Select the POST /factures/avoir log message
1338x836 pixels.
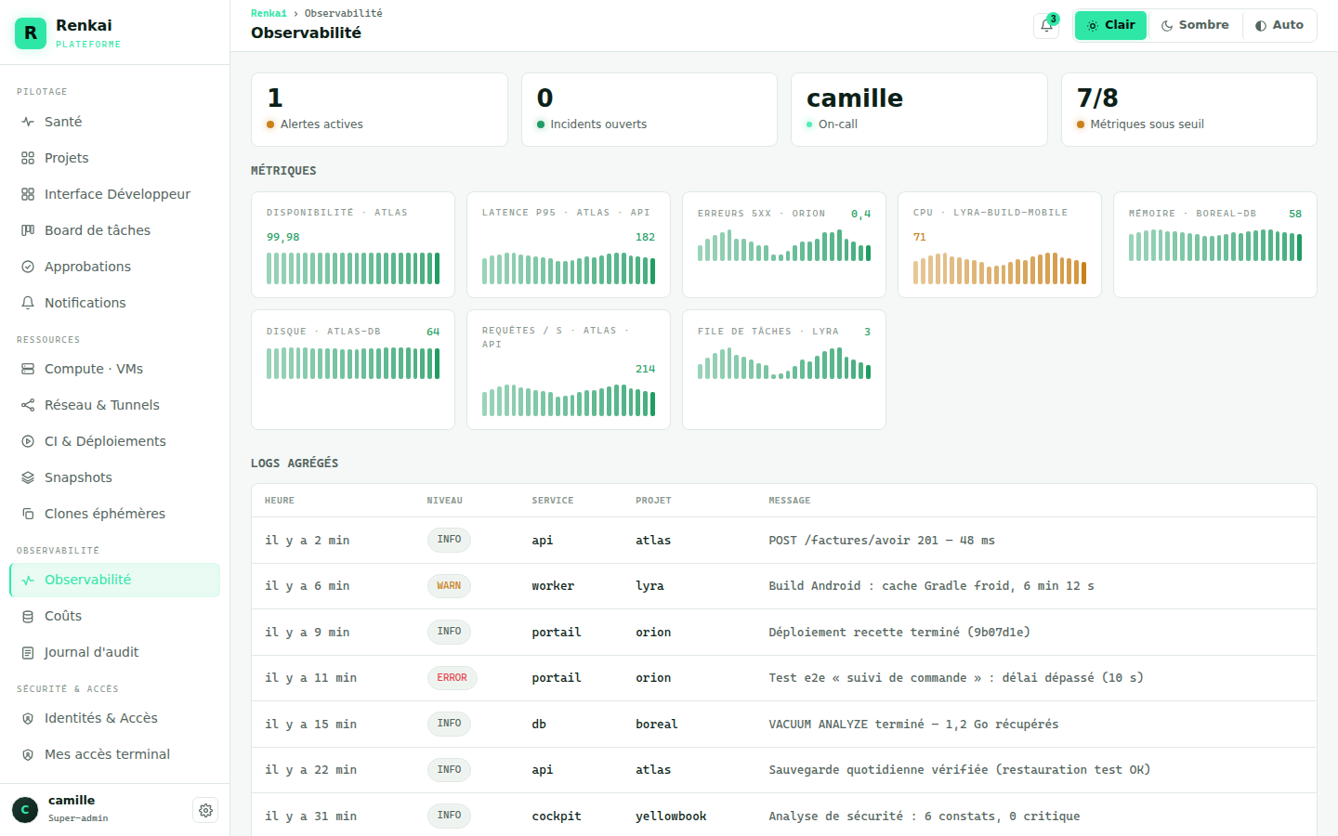pyautogui.click(x=882, y=541)
